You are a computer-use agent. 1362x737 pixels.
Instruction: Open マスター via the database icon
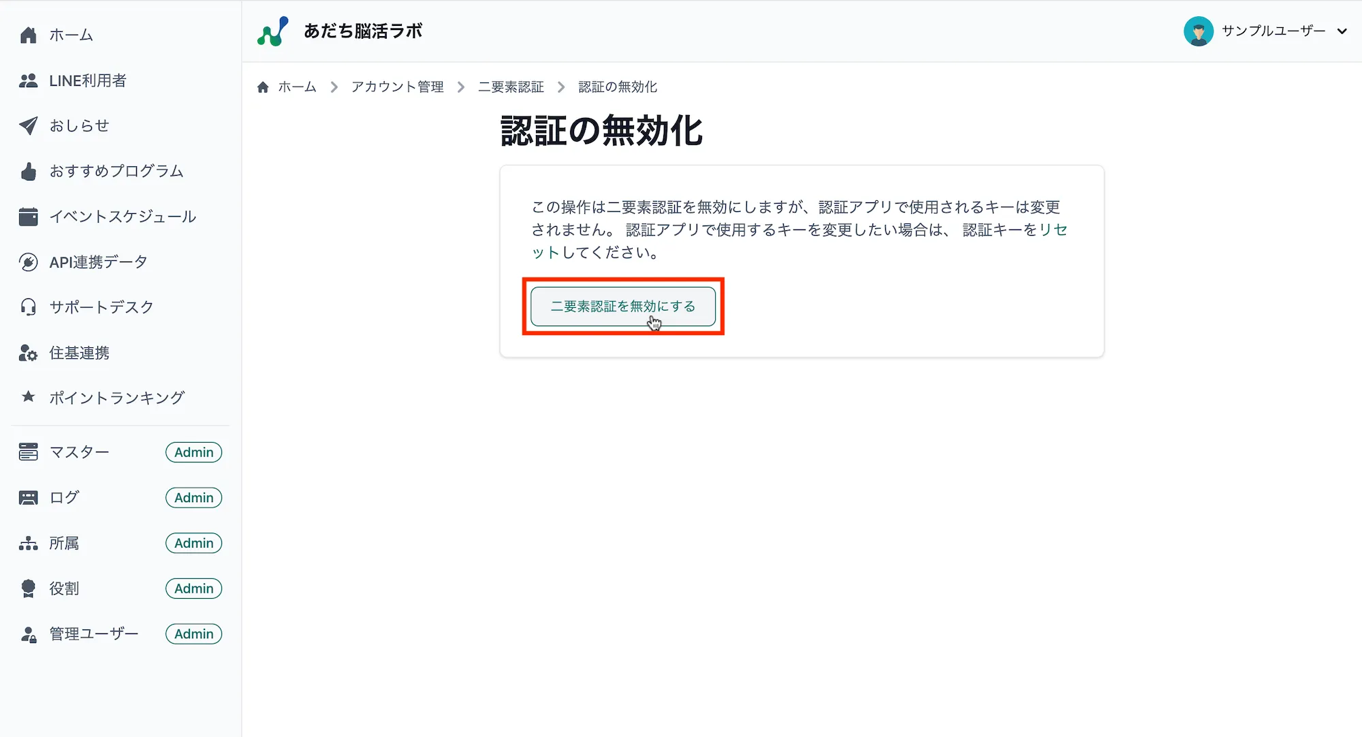pos(28,452)
